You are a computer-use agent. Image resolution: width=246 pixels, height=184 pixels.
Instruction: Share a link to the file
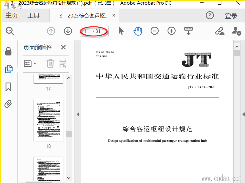[220, 31]
